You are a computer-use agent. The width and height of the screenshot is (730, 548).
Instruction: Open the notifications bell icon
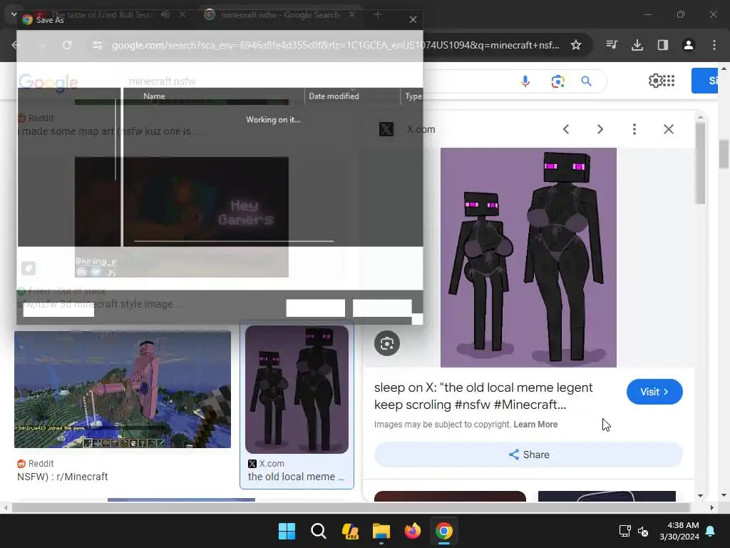(x=711, y=531)
